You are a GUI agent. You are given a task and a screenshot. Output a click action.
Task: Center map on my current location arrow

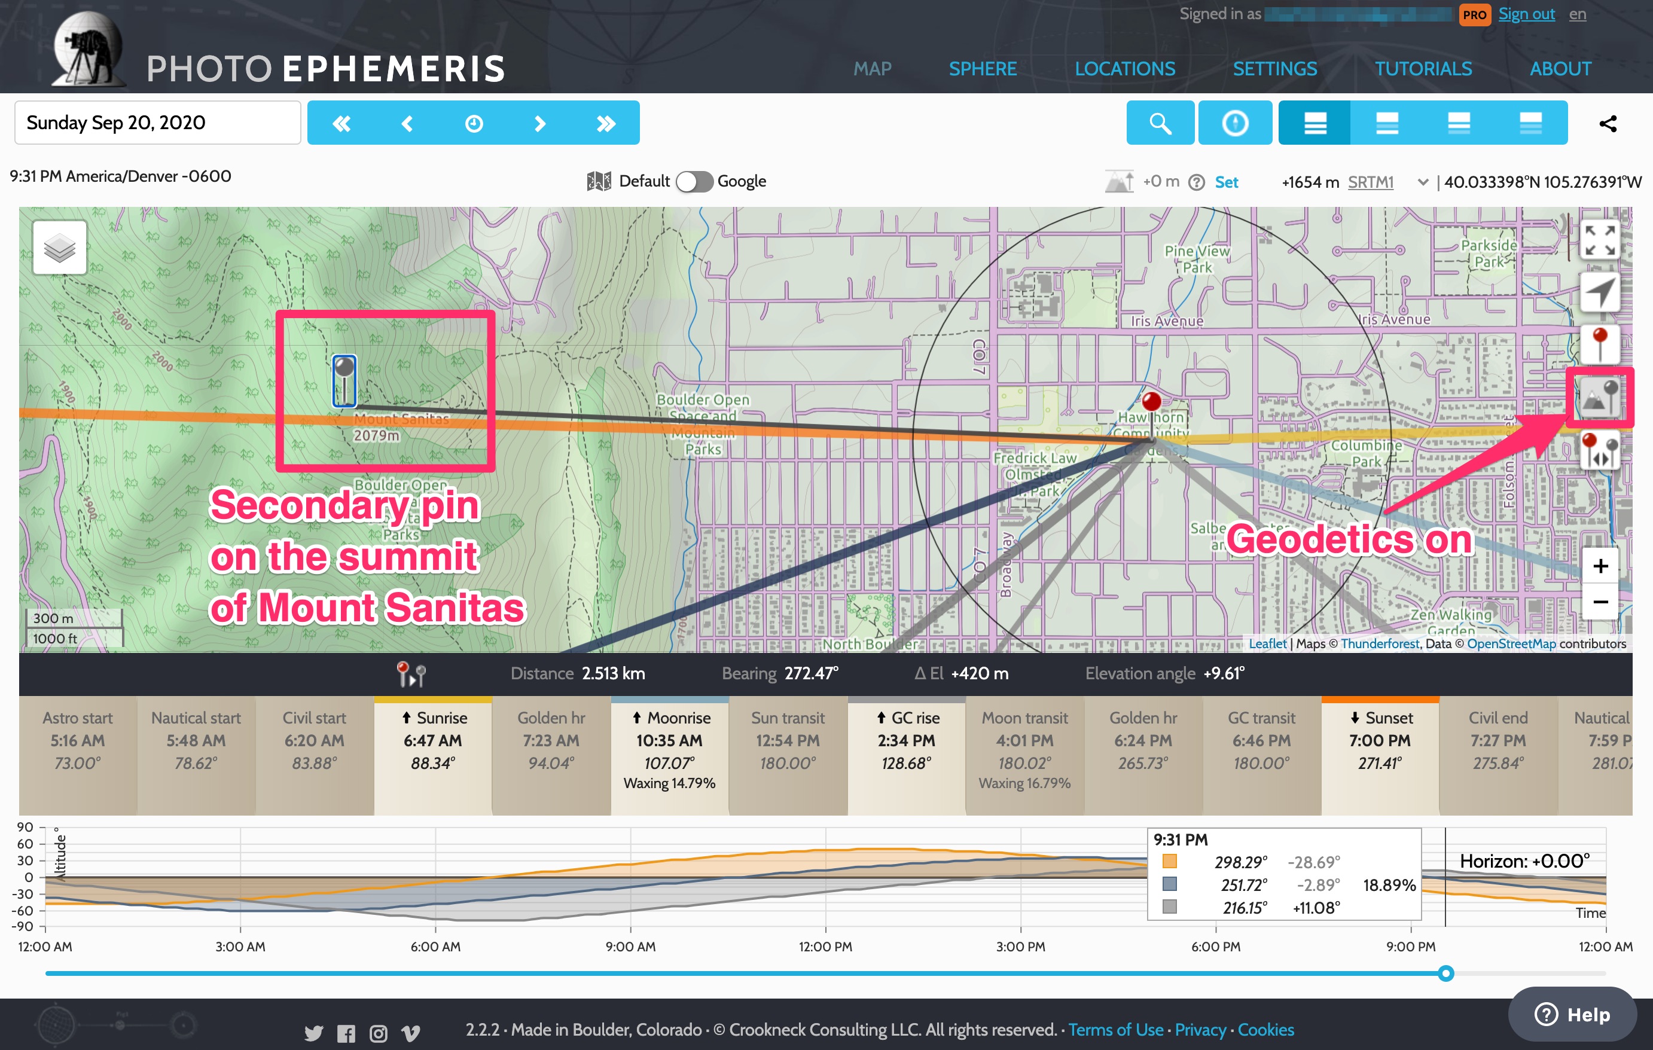pyautogui.click(x=1600, y=292)
